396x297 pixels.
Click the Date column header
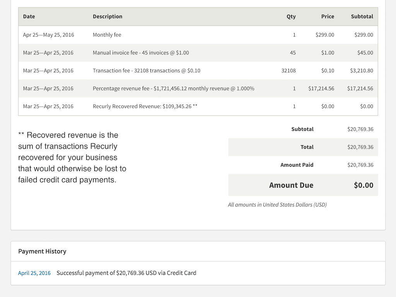tap(29, 16)
